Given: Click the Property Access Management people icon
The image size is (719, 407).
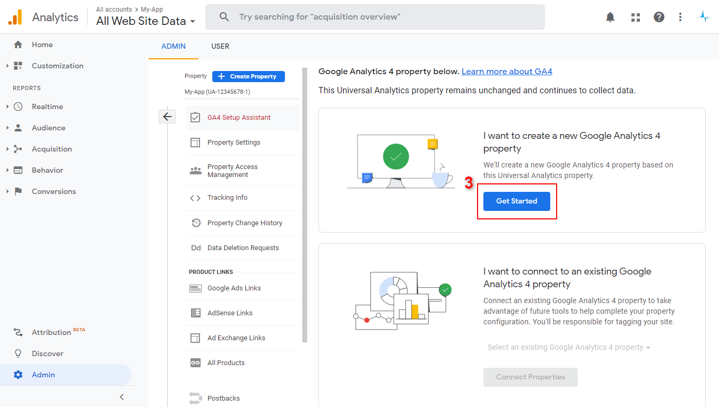Looking at the screenshot, I should (x=195, y=171).
